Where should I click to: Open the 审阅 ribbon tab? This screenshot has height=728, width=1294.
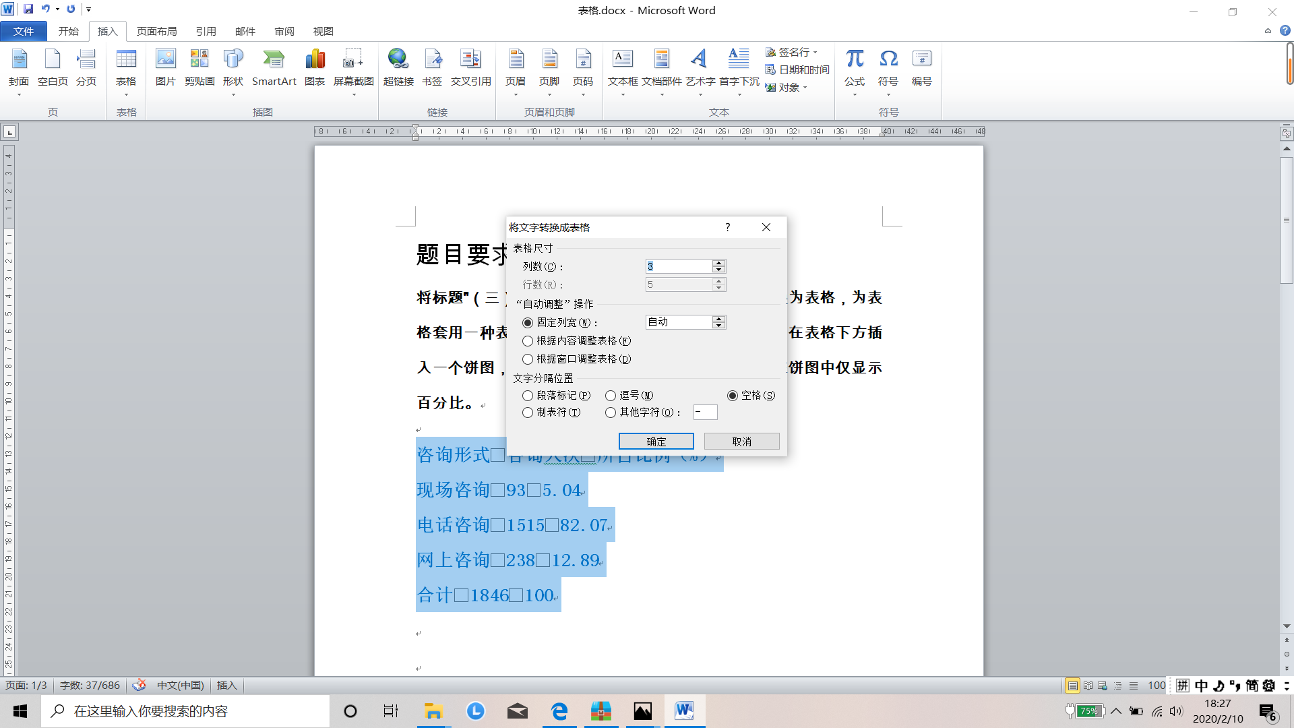click(x=284, y=31)
